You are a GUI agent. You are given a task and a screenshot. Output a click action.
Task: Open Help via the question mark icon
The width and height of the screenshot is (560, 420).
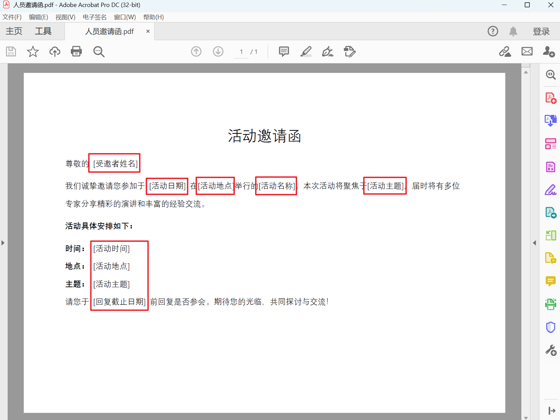[492, 31]
